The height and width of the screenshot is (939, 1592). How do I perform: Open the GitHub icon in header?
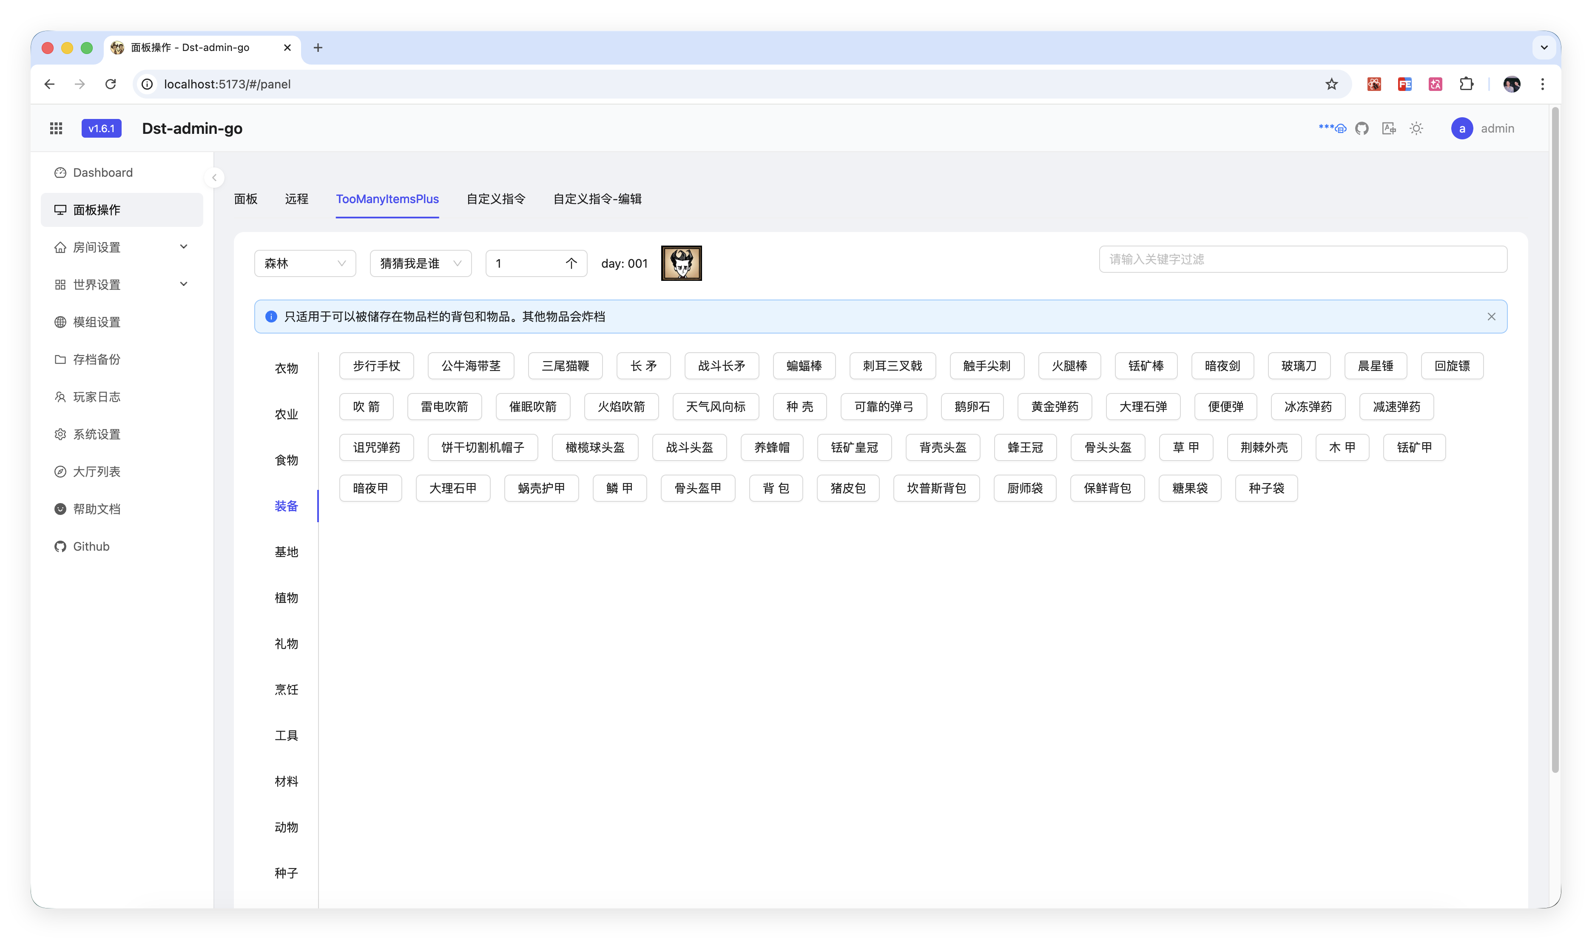[1362, 128]
